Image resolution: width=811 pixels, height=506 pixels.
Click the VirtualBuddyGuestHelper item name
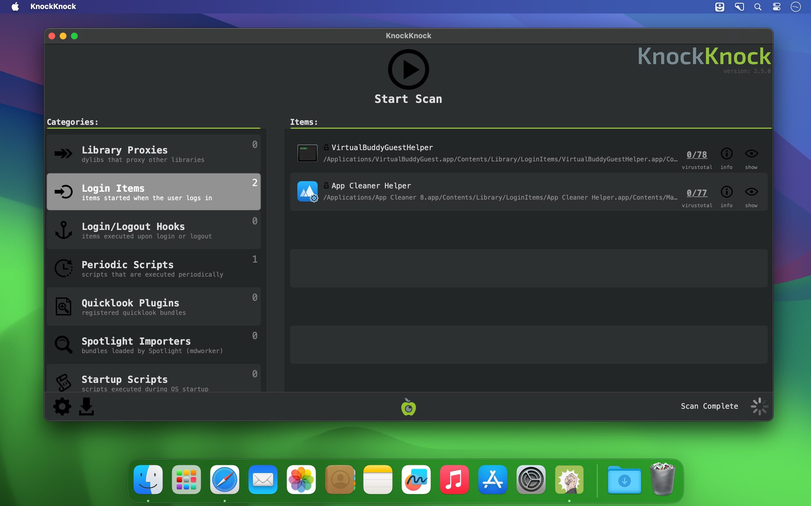click(x=382, y=148)
